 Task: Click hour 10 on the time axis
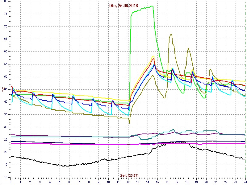click(x=108, y=182)
